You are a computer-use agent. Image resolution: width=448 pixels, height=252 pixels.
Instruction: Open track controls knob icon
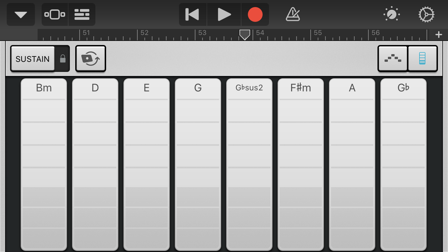click(392, 15)
